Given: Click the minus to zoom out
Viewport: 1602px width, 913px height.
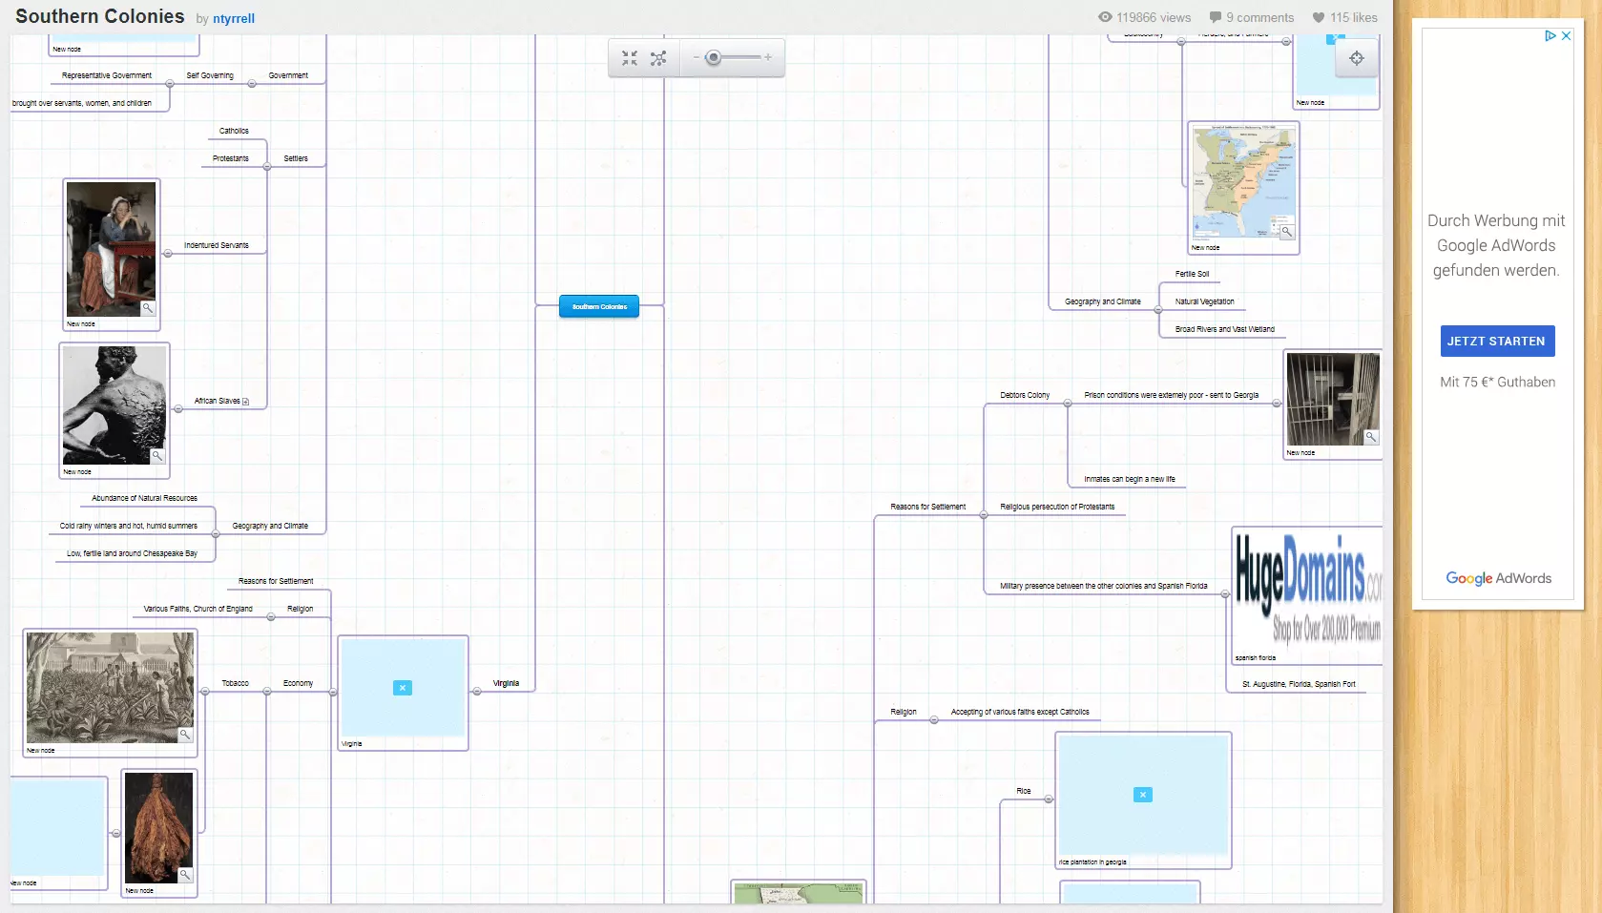Looking at the screenshot, I should [696, 58].
